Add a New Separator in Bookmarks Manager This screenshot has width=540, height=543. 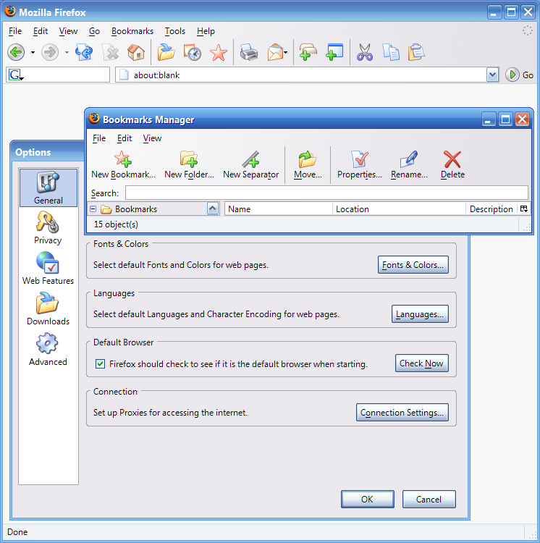(250, 165)
